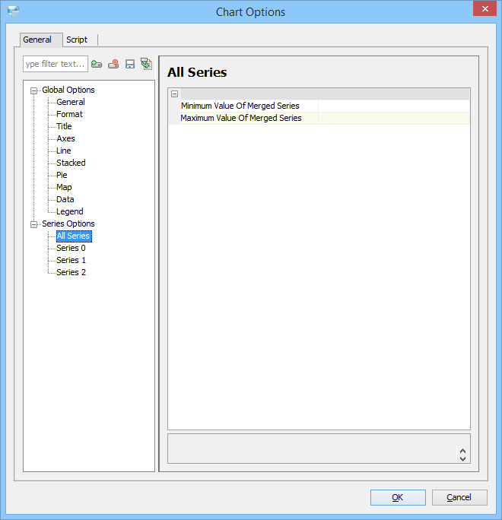This screenshot has width=502, height=520.
Task: Switch to the Script tab
Action: 77,40
